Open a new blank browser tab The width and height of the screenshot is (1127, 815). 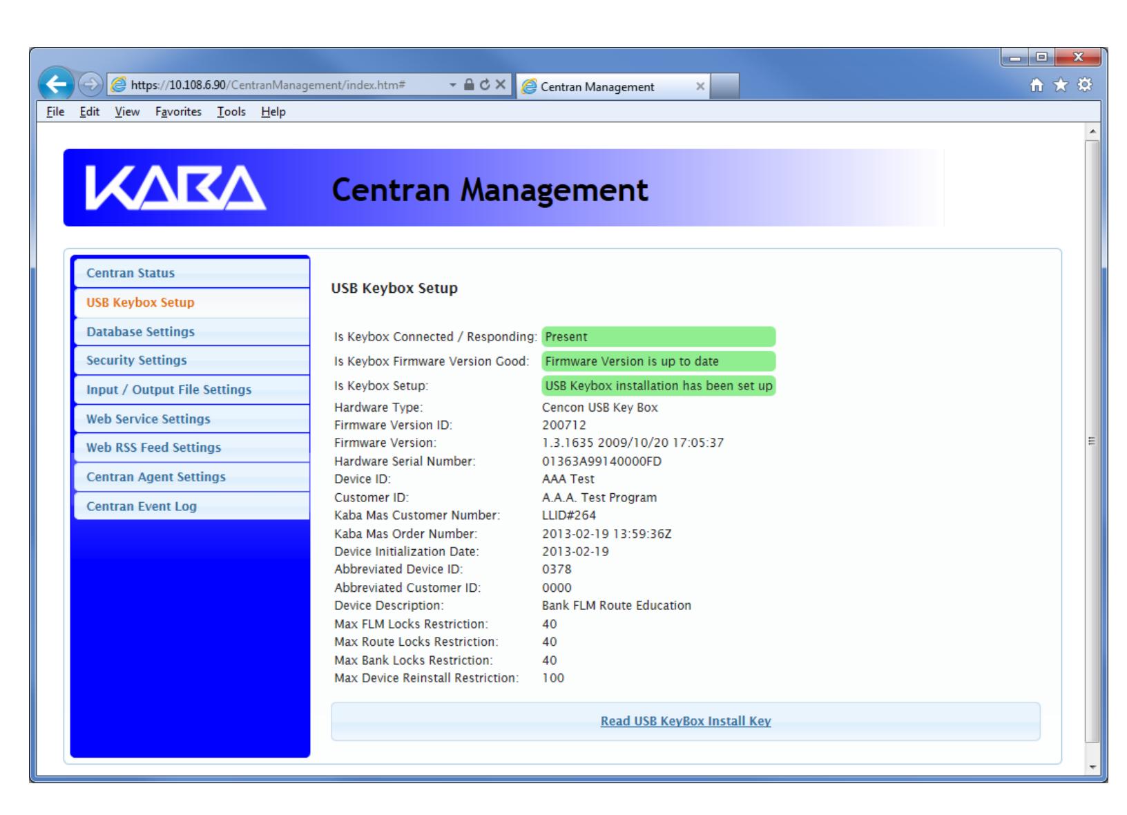724,86
